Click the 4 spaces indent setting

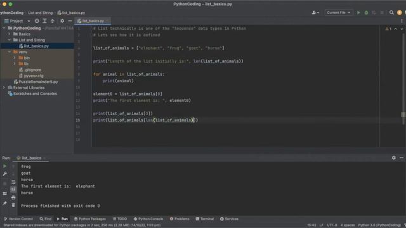pos(348,225)
